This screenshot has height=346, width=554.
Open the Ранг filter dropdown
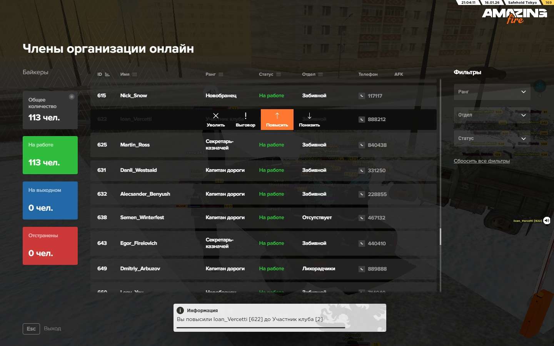[x=492, y=92]
